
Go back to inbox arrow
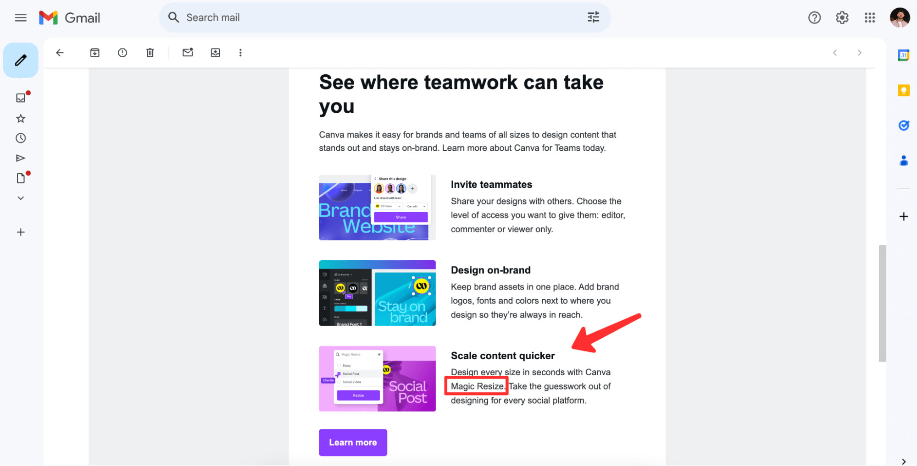point(60,53)
